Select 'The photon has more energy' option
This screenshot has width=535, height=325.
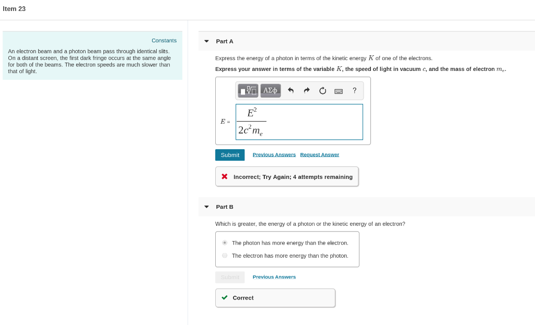tap(225, 243)
